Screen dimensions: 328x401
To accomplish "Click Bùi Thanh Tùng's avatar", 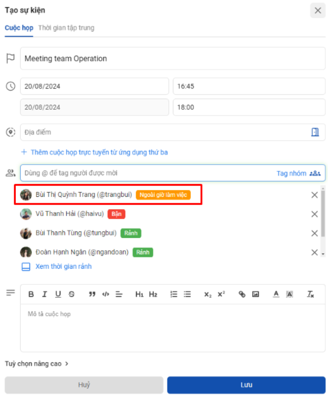I will pyautogui.click(x=26, y=233).
